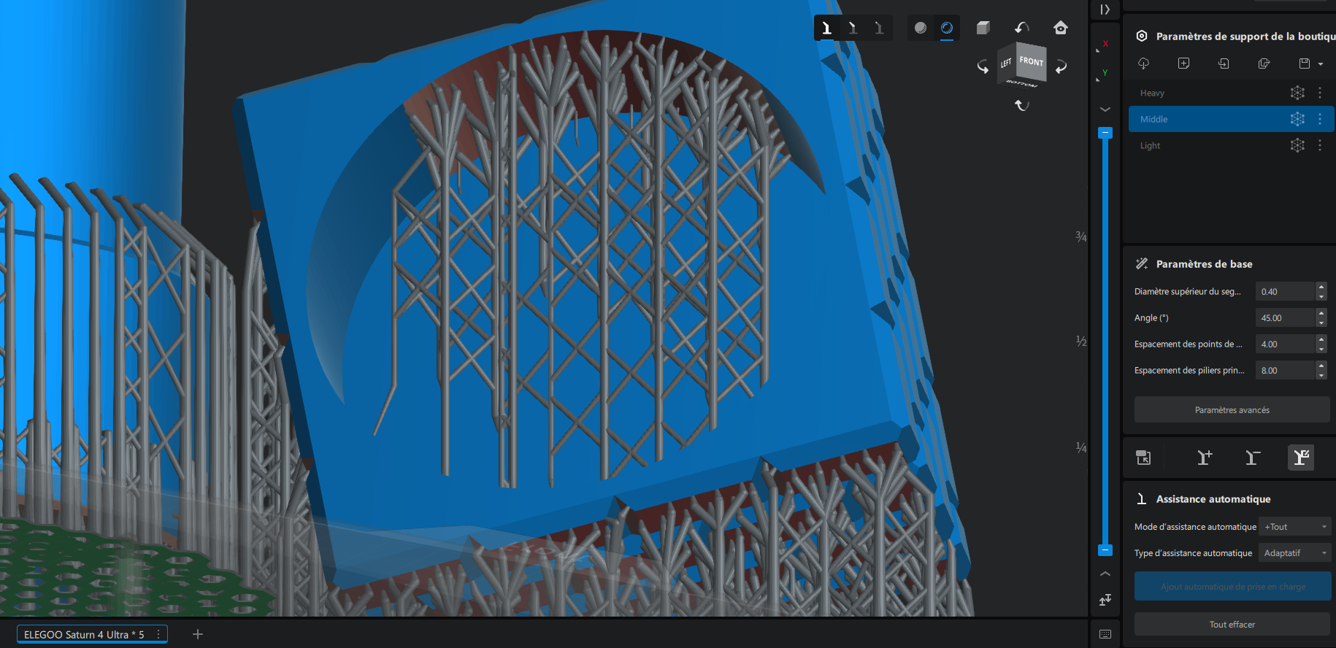Select the Heavy support preset
This screenshot has height=648, width=1336.
point(1232,93)
